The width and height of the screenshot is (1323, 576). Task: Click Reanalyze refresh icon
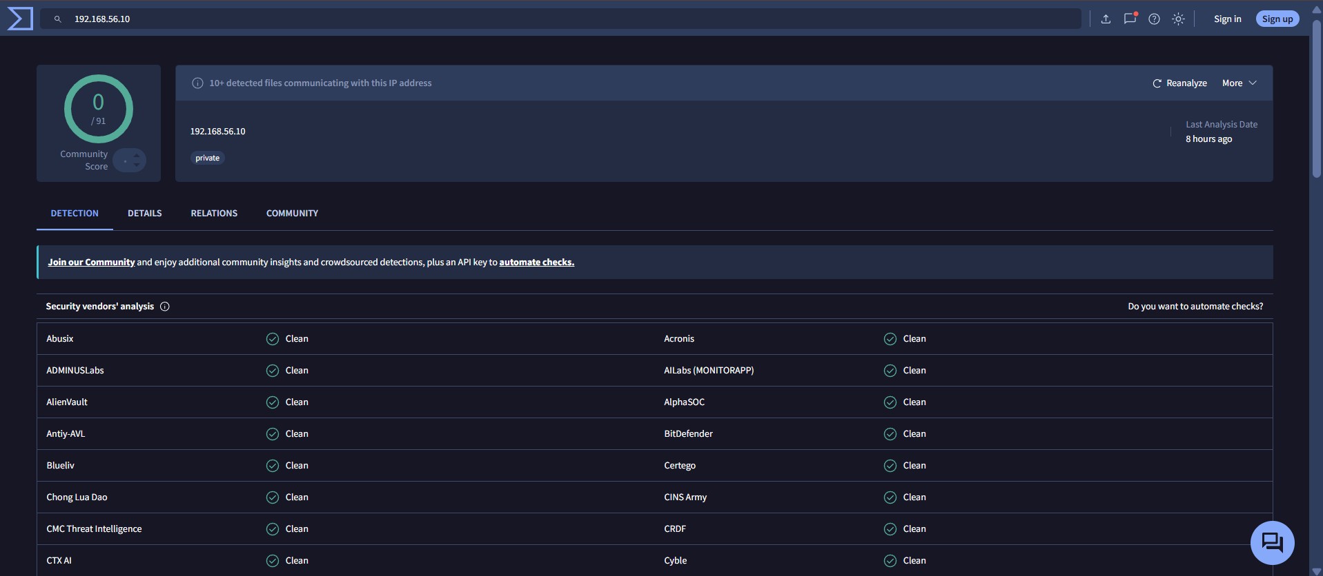click(x=1157, y=83)
